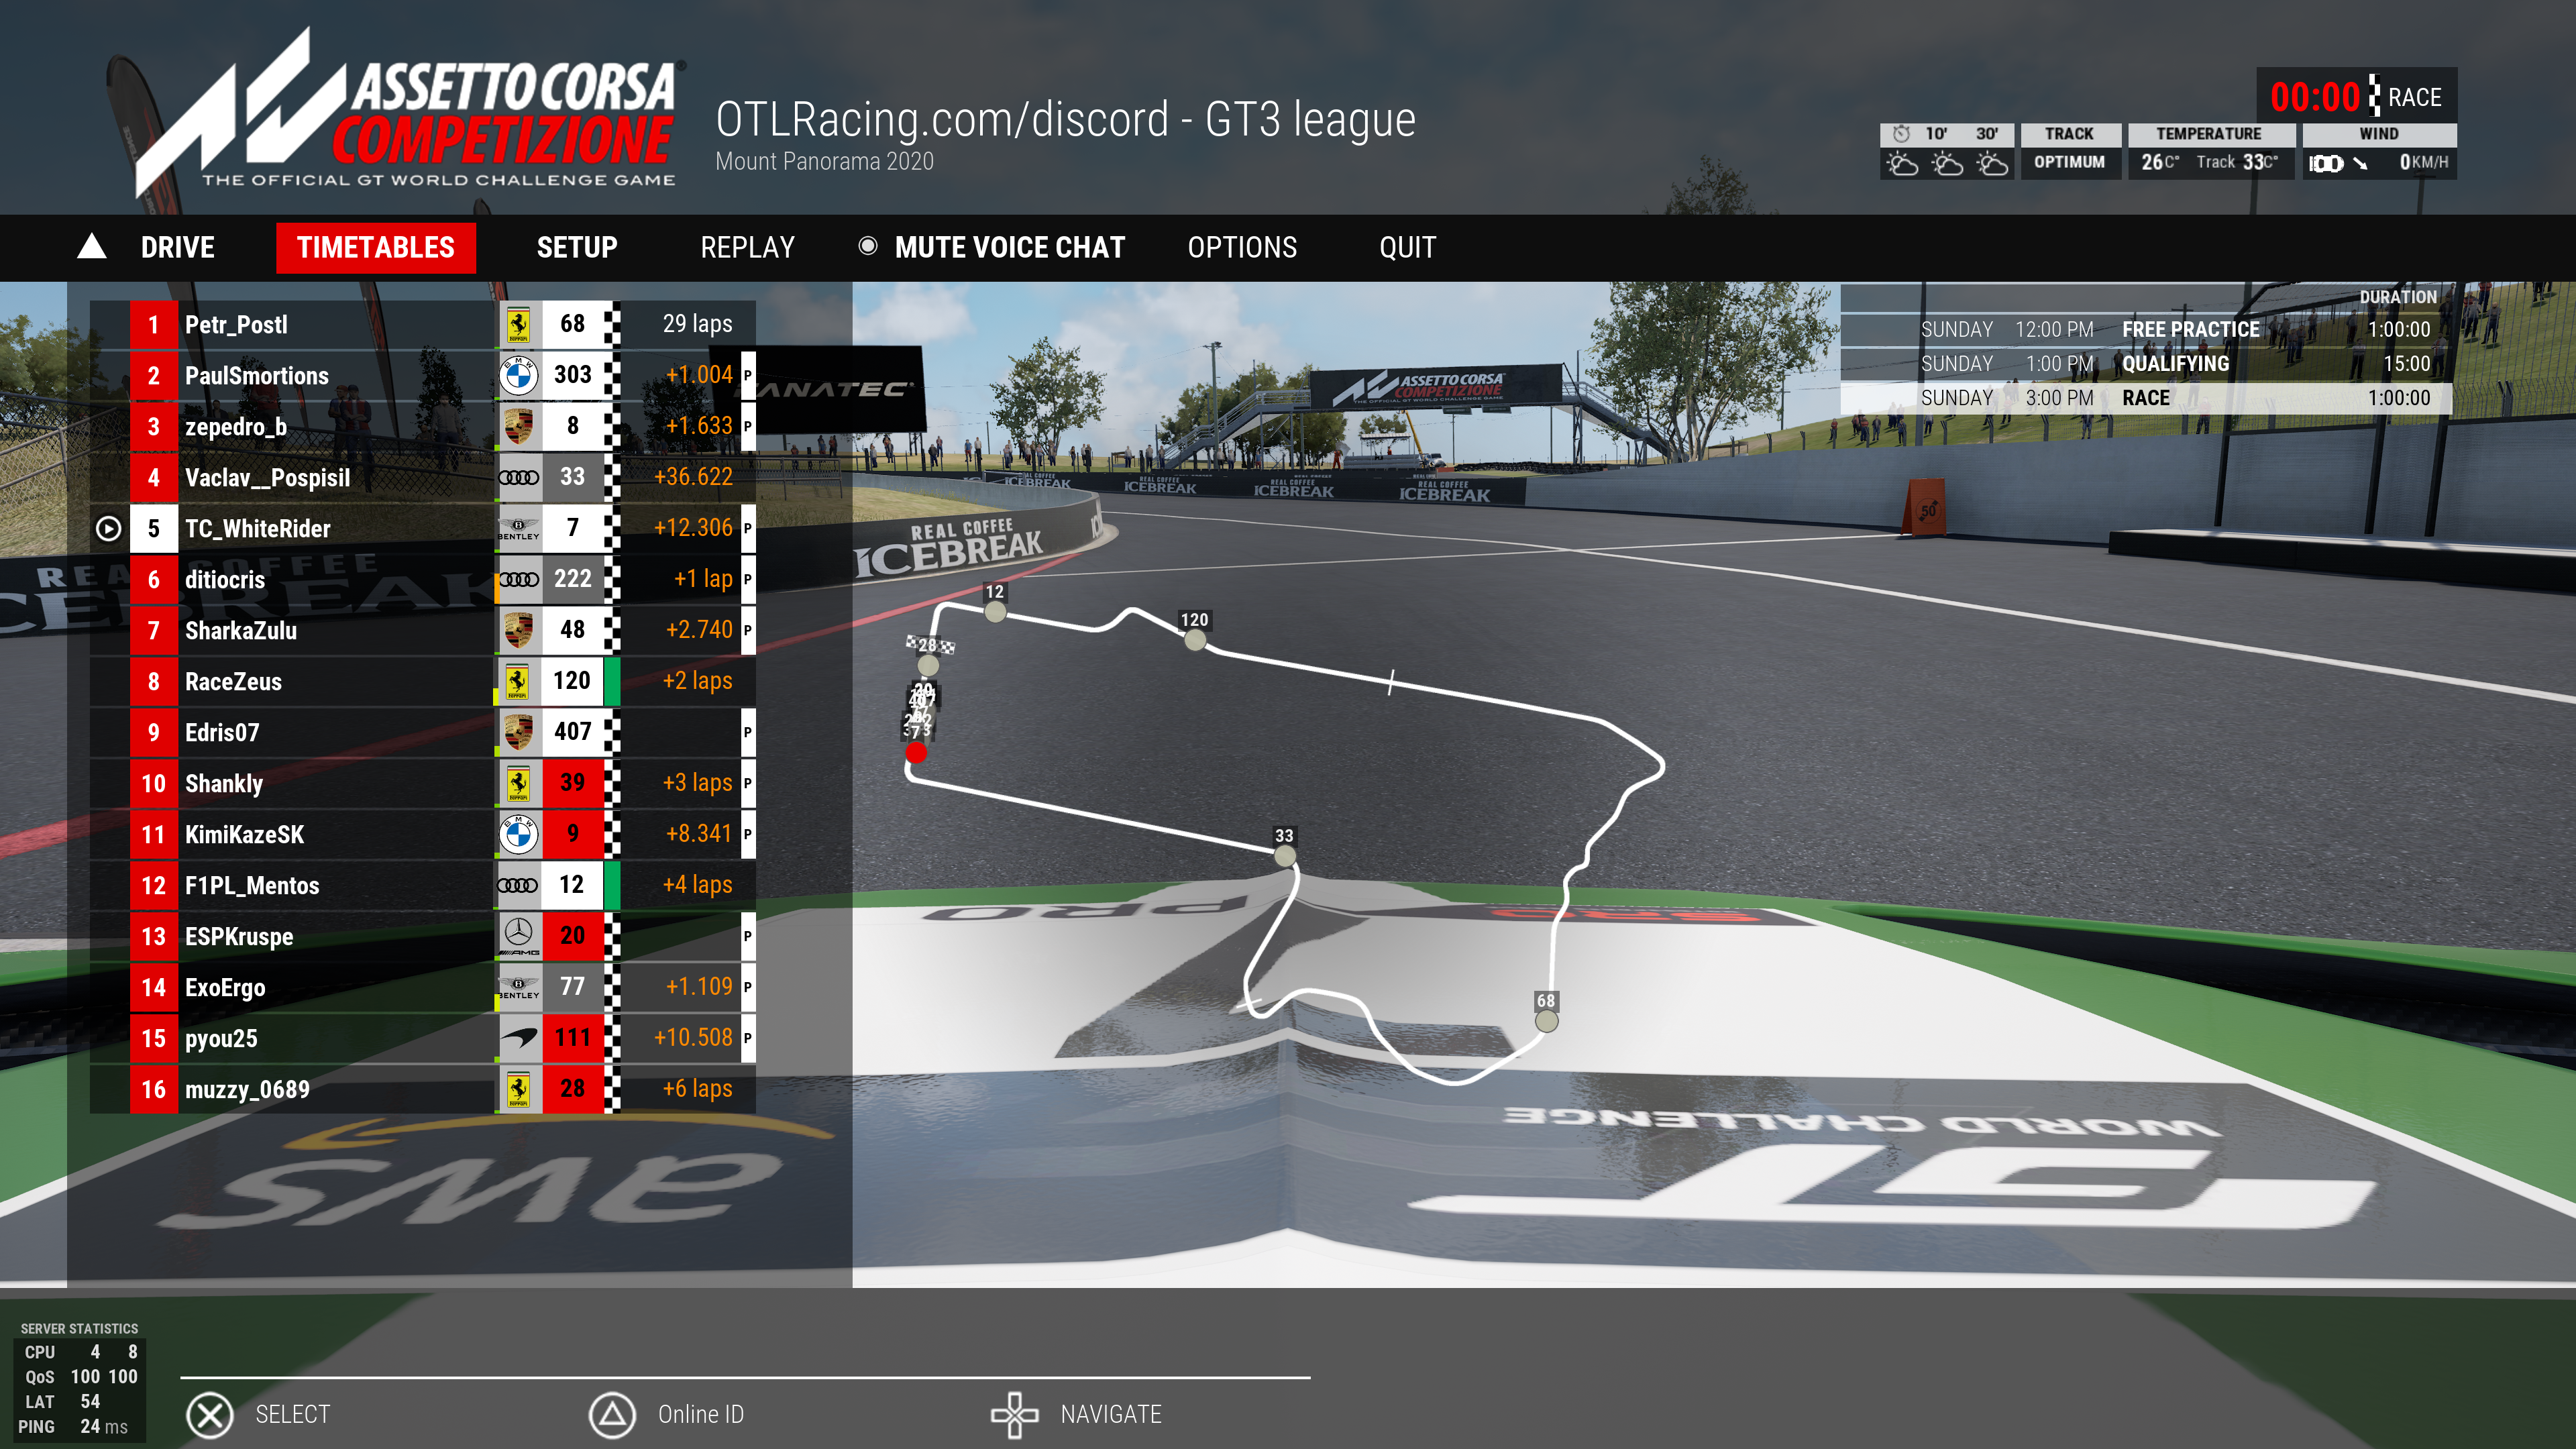Click the P pit indicator on ESPKruspe row
Screen dimensions: 2576x1449
(x=747, y=936)
